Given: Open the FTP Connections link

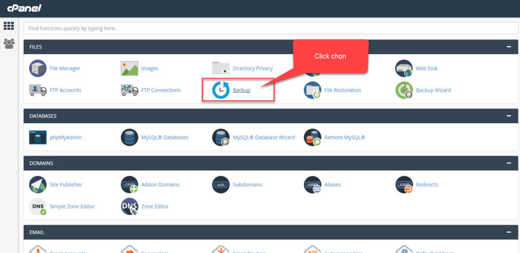Looking at the screenshot, I should [x=161, y=90].
